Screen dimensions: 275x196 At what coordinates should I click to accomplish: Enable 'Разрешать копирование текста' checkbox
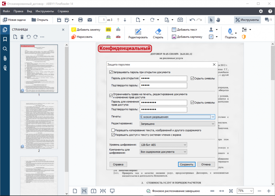coord(113,130)
